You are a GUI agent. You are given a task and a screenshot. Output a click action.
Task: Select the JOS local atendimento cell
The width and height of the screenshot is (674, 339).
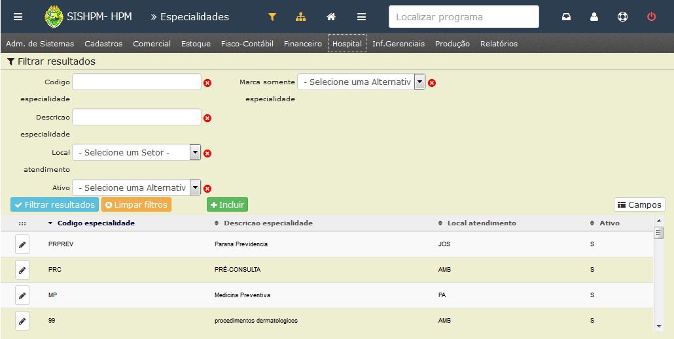(444, 244)
